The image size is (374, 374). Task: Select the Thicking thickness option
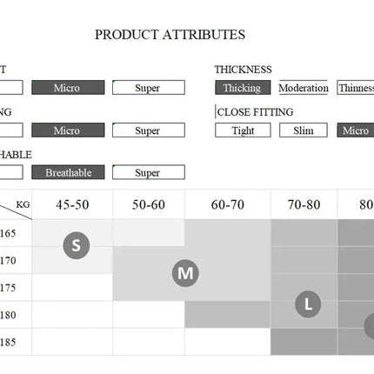point(243,88)
